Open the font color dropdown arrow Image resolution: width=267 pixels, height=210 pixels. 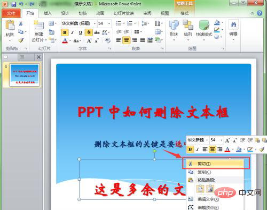click(x=70, y=40)
